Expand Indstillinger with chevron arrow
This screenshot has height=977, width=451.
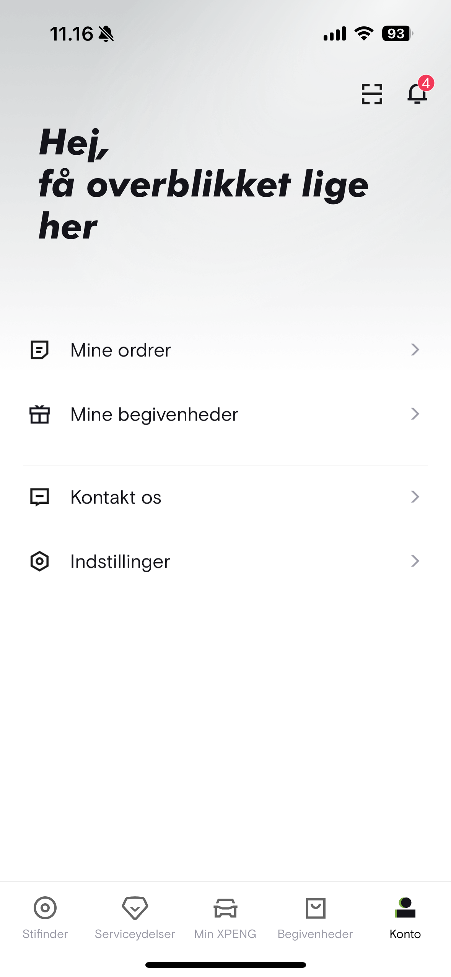(415, 561)
